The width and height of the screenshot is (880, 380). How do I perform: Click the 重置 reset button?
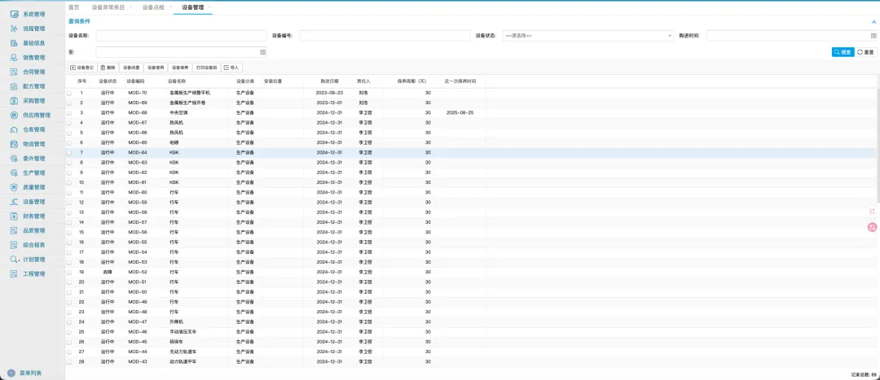(866, 52)
